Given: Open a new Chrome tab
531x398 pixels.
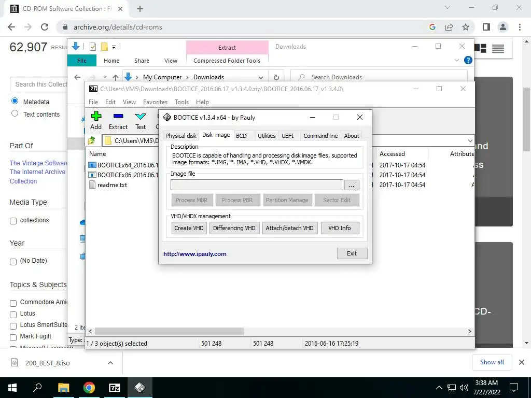Looking at the screenshot, I should point(140,9).
